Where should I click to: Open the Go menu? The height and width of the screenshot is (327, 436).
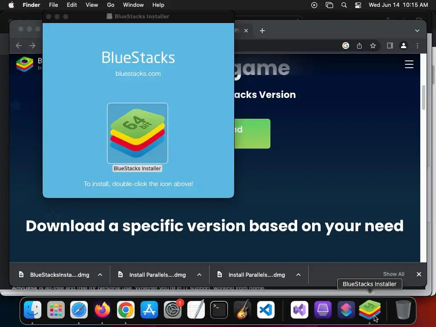(x=111, y=5)
